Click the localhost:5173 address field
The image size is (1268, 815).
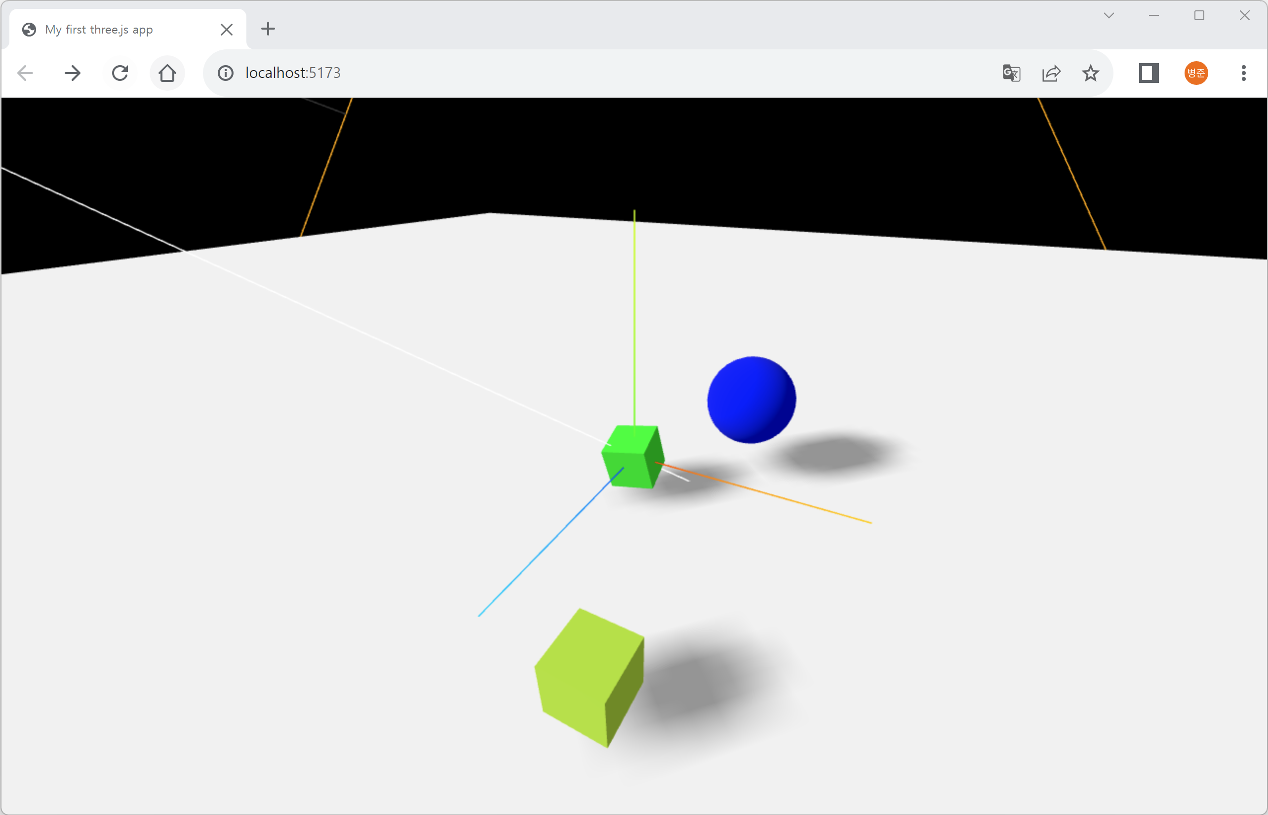click(x=530, y=73)
